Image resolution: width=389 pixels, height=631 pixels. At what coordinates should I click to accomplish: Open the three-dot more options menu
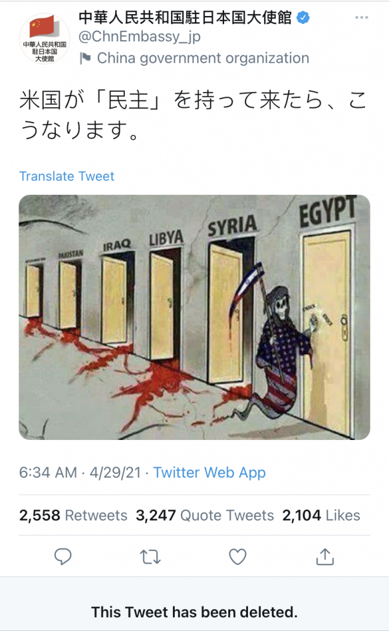[362, 17]
